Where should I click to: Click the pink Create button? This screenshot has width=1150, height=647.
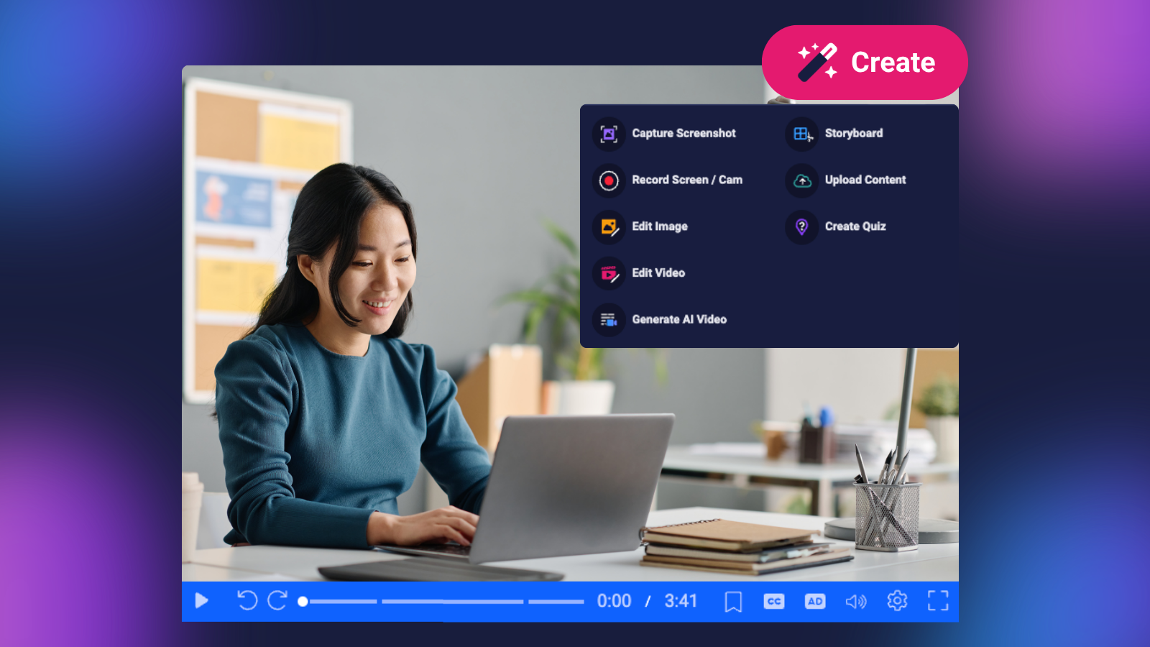click(865, 63)
